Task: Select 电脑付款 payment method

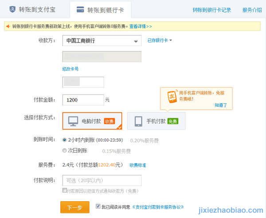Action: [x=92, y=121]
